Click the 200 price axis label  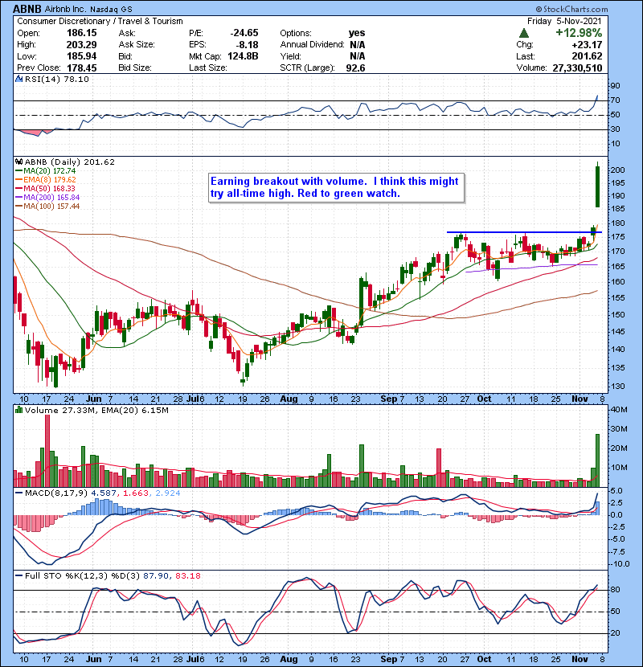click(617, 170)
